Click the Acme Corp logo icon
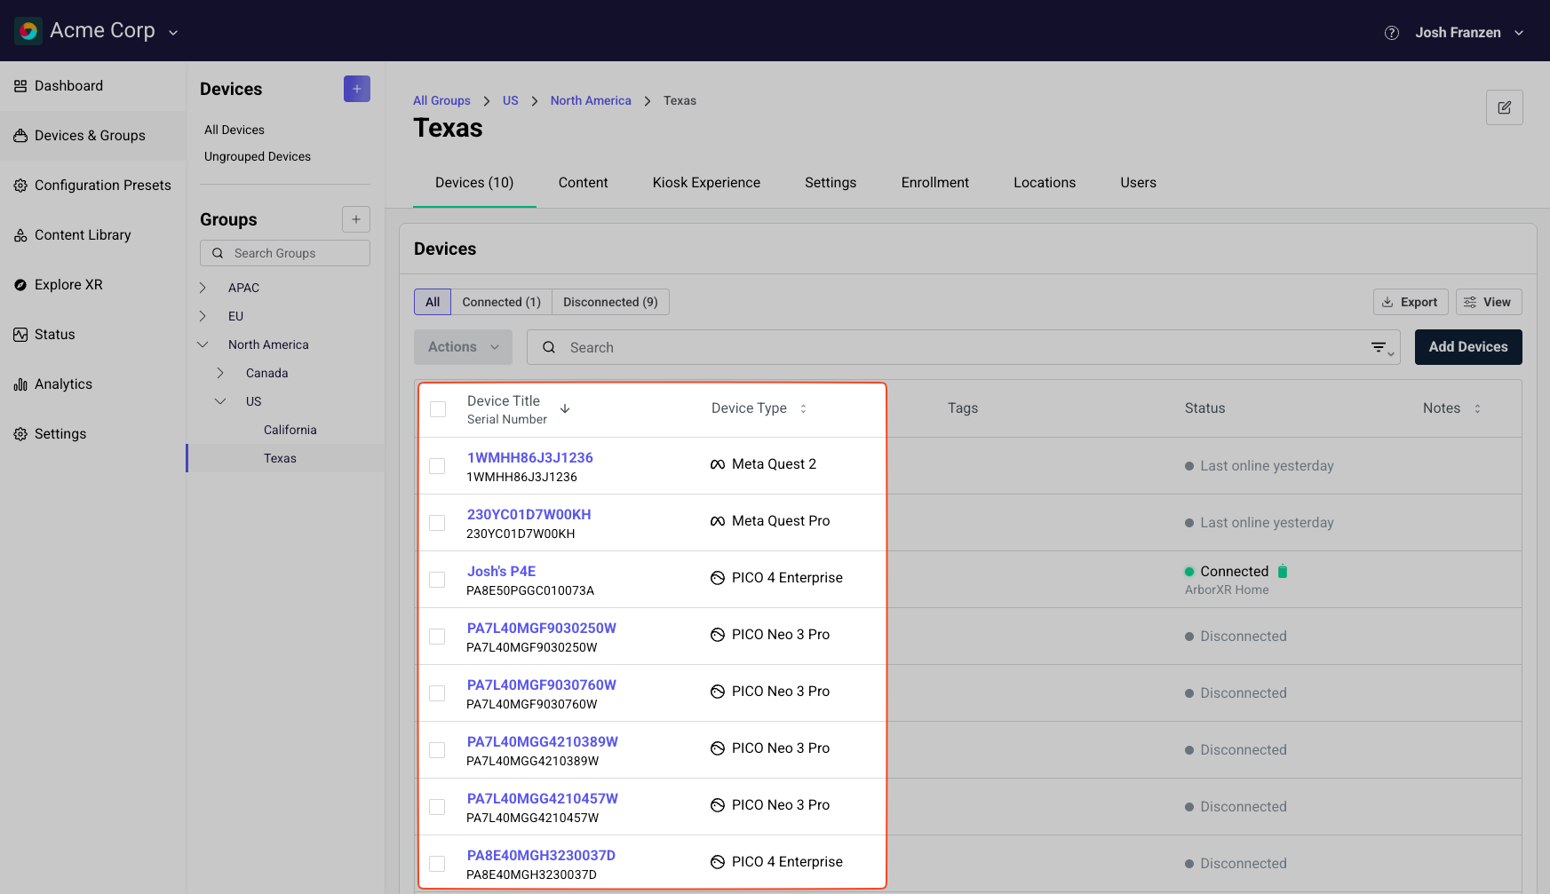1550x894 pixels. point(28,31)
